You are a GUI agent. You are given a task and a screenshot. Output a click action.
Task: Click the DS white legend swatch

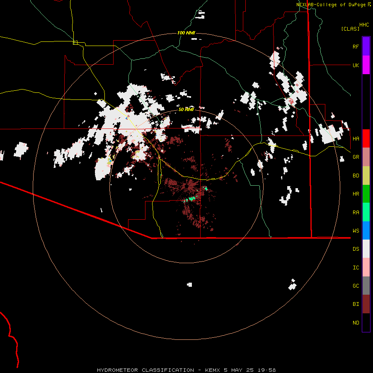pyautogui.click(x=366, y=249)
